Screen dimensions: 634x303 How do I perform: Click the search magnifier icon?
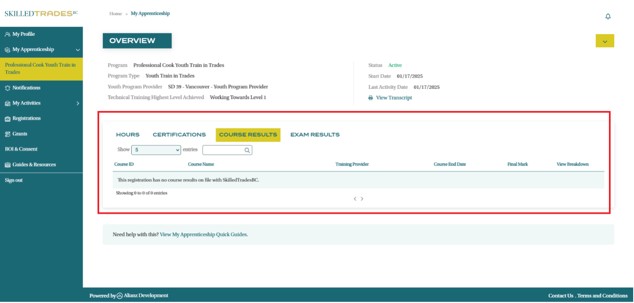pos(247,150)
